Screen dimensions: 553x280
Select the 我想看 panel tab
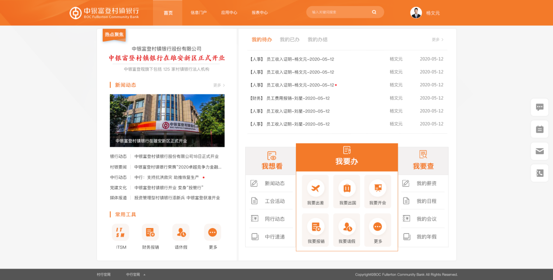[x=271, y=161]
